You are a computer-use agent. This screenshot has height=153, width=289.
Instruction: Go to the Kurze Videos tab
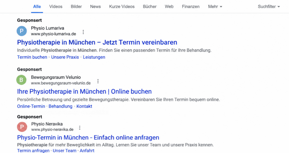(122, 7)
